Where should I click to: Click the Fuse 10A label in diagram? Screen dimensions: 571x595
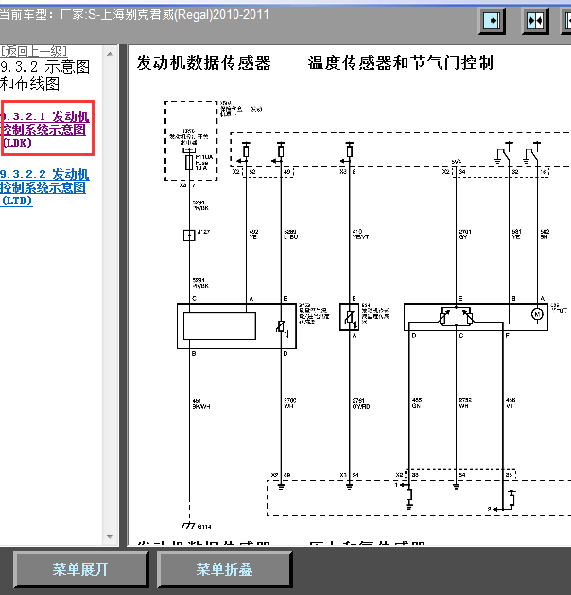point(203,163)
